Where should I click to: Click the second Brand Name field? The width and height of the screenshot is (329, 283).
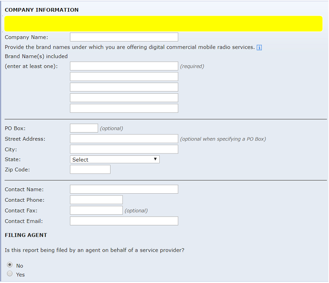tap(124, 77)
